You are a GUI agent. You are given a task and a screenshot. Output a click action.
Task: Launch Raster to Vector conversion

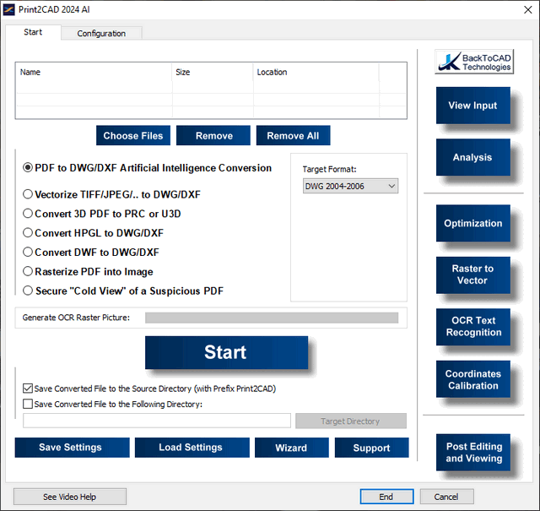472,275
